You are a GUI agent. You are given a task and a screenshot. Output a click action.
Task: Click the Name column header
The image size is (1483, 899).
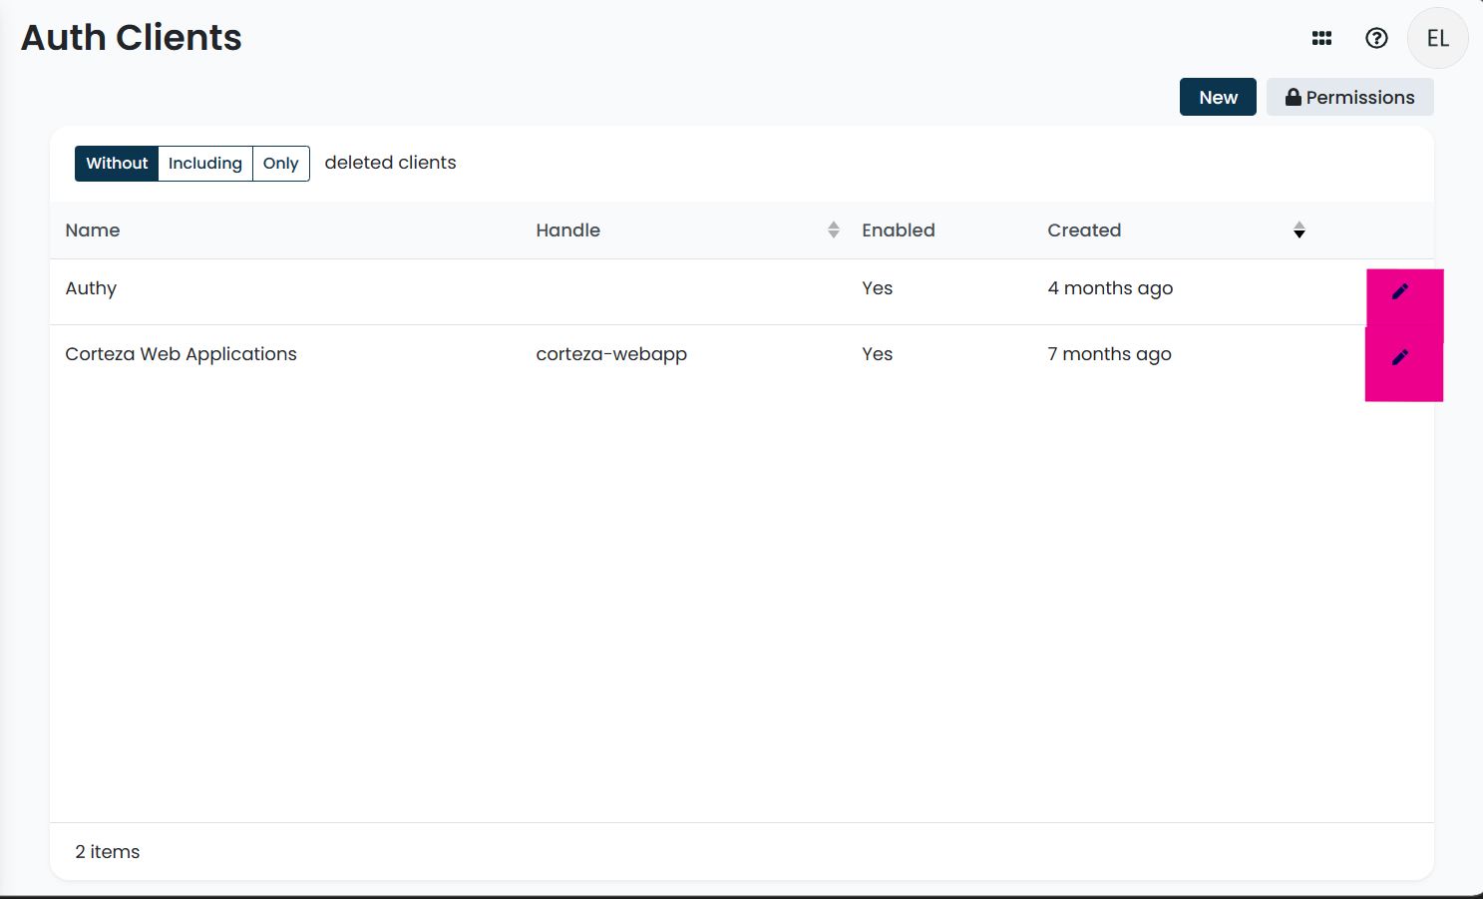pyautogui.click(x=93, y=230)
